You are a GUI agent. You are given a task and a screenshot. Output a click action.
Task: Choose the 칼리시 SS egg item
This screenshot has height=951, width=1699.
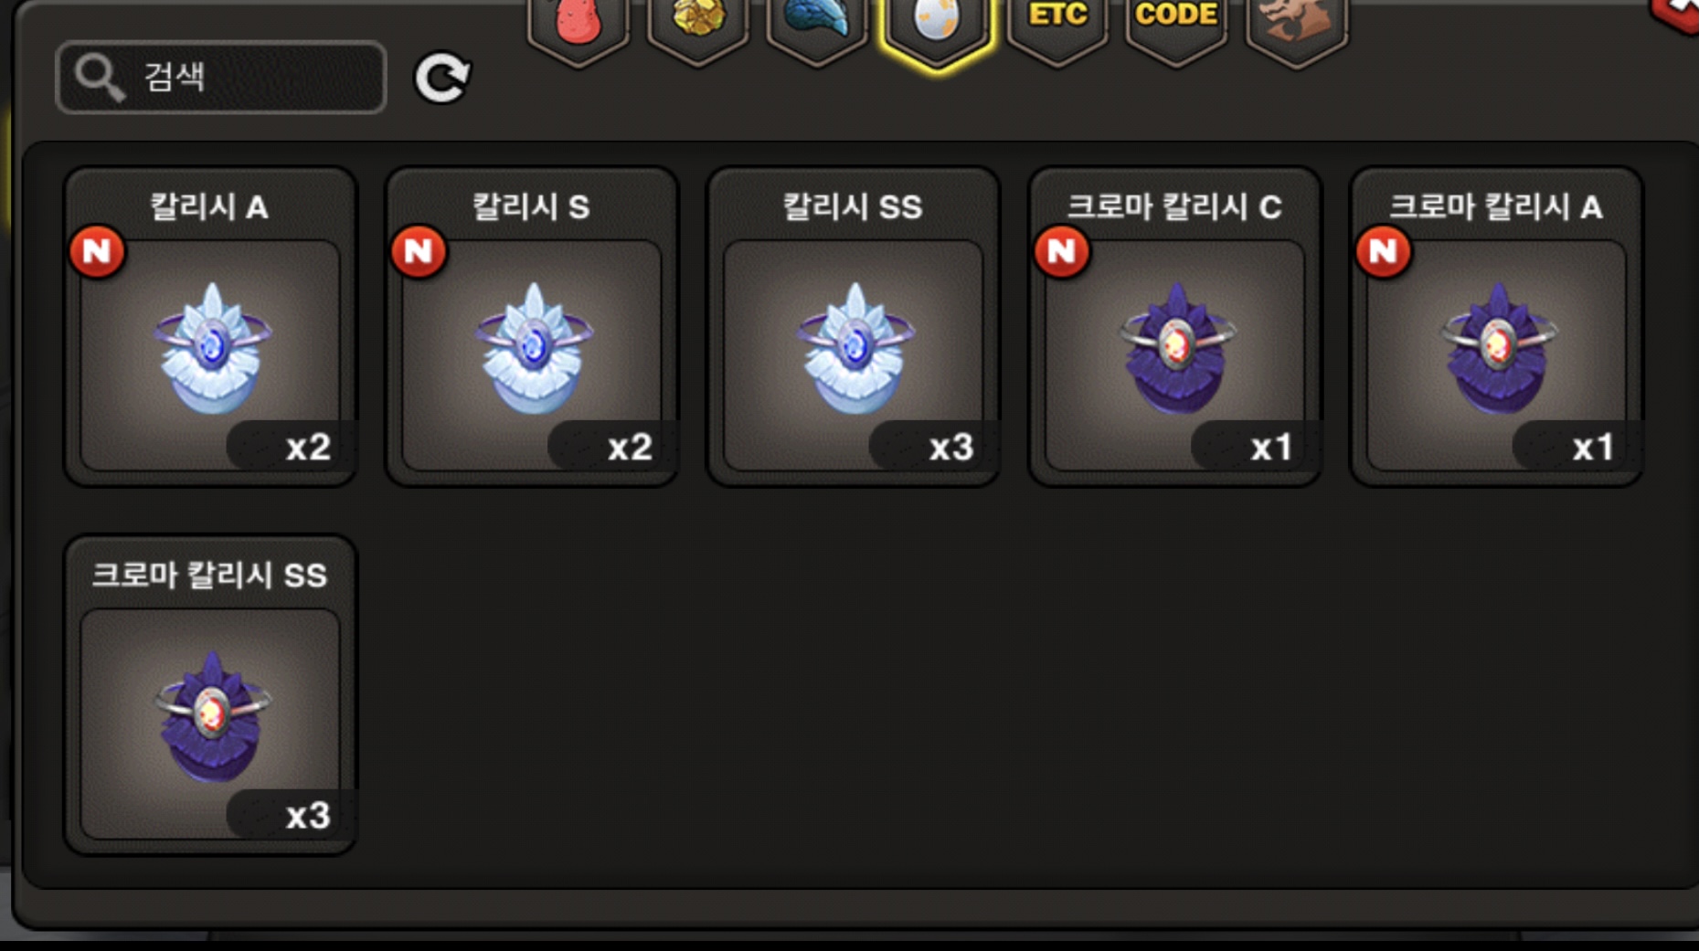[854, 326]
